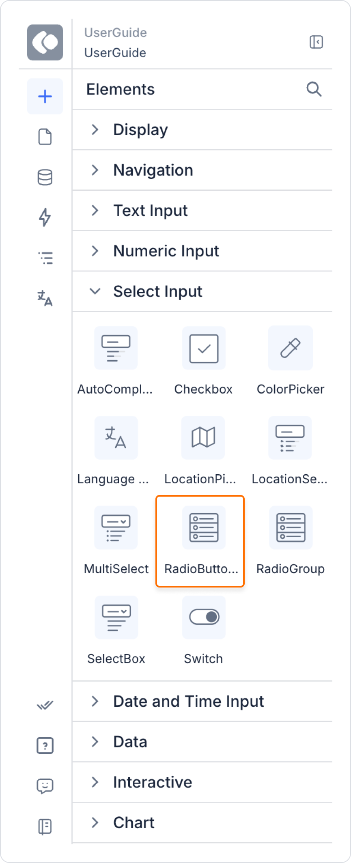351x863 pixels.
Task: Select the LocationPicker map icon
Action: coord(203,438)
